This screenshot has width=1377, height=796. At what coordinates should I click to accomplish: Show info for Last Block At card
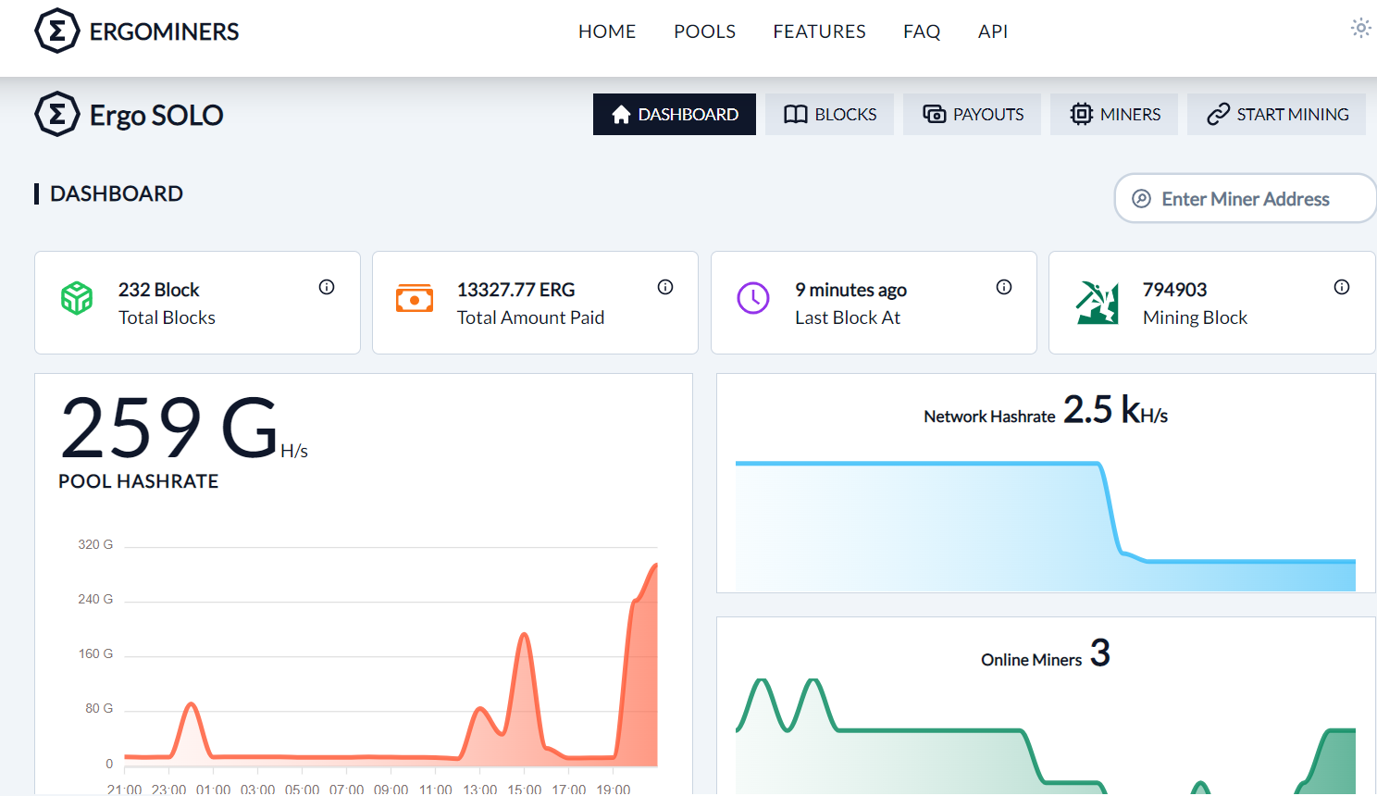1004,287
